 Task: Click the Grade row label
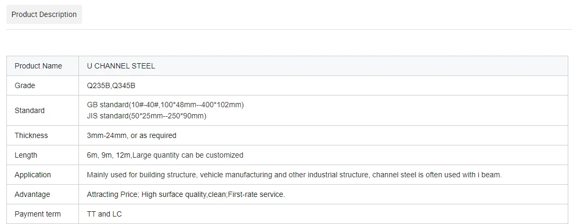click(x=25, y=85)
